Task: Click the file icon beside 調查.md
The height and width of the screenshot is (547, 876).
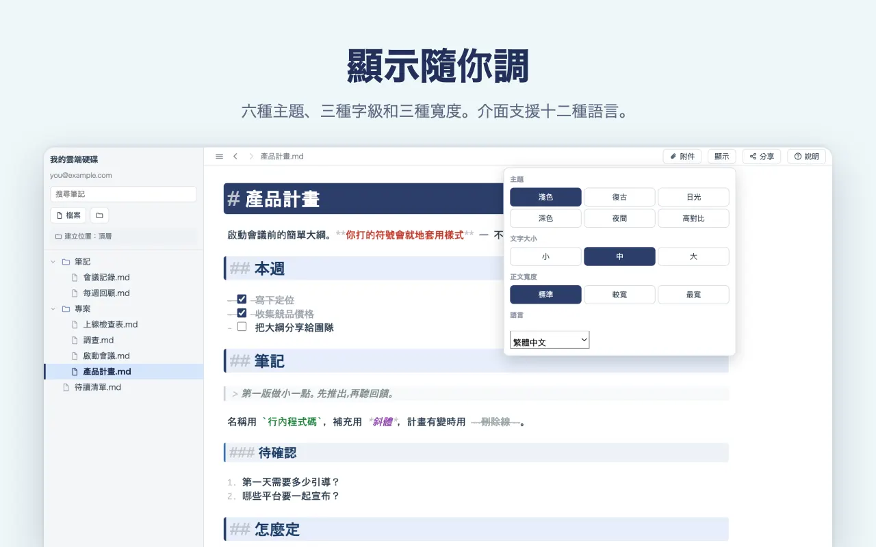Action: pyautogui.click(x=75, y=341)
